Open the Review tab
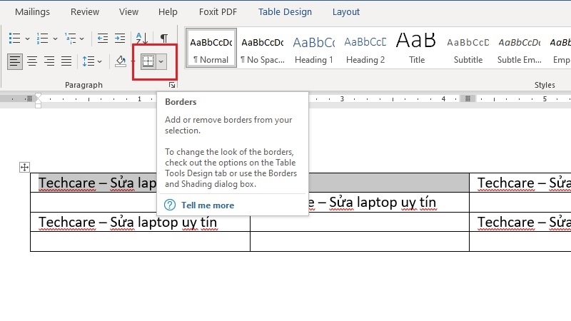 click(x=85, y=11)
